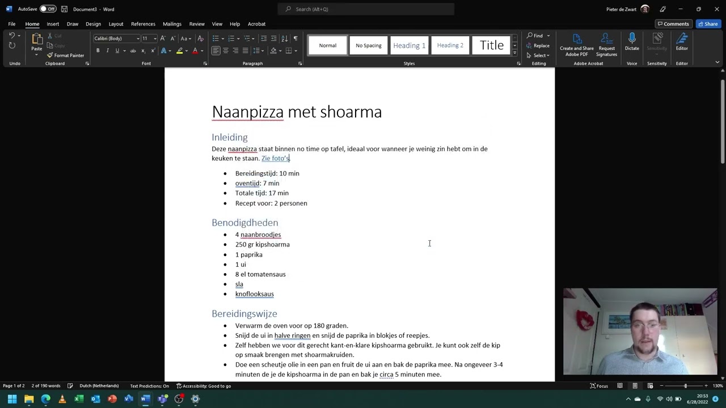726x408 pixels.
Task: Apply the yellow text highlight color
Action: [x=179, y=50]
